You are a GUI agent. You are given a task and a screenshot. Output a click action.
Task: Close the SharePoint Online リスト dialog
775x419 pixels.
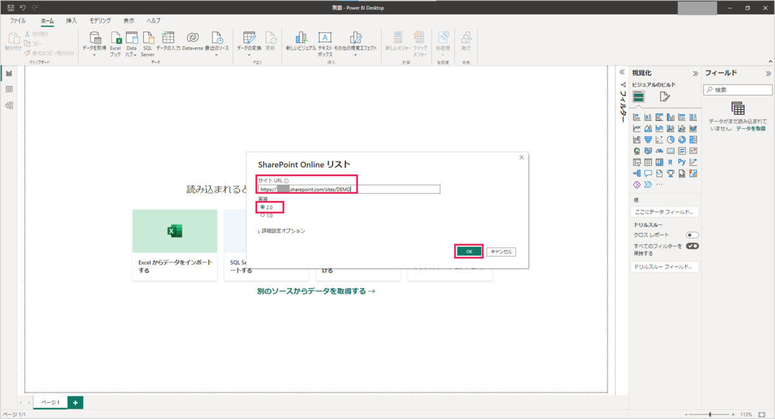(521, 158)
